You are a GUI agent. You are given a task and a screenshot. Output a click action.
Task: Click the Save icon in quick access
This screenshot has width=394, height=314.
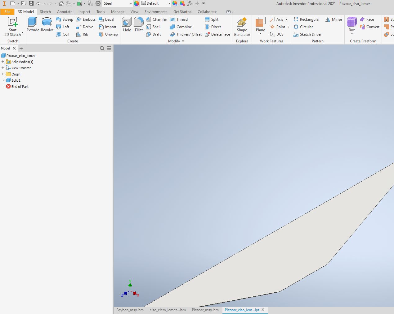[31, 3]
